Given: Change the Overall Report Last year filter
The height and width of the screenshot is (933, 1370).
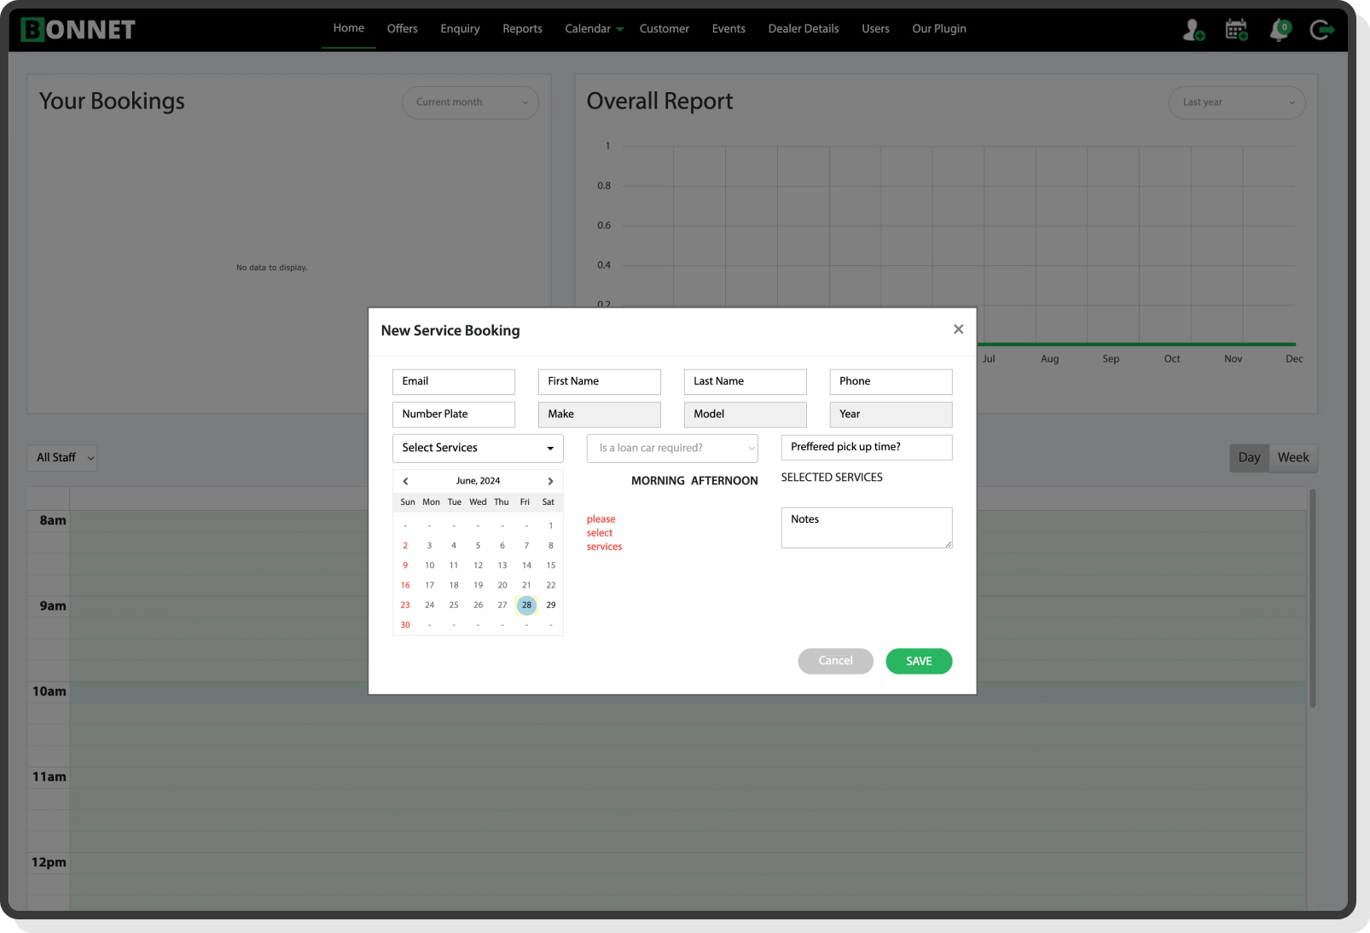Looking at the screenshot, I should [1236, 102].
